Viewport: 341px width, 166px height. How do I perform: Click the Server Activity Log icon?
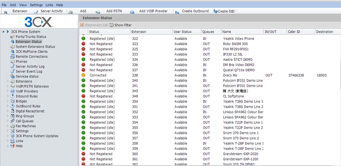click(x=12, y=67)
